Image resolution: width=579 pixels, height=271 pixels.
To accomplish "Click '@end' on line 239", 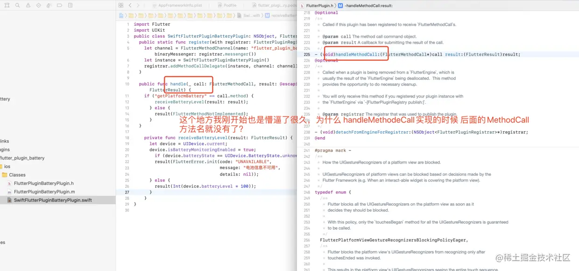I will pyautogui.click(x=320, y=138).
